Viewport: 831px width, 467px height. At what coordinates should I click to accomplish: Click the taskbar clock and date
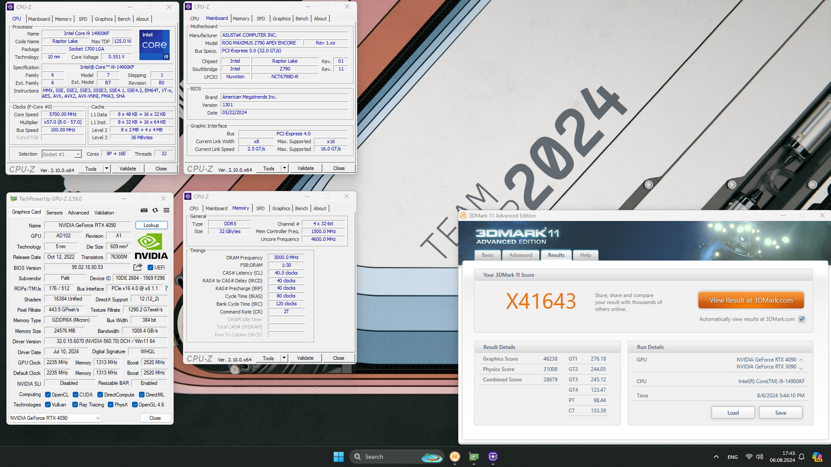click(x=782, y=457)
